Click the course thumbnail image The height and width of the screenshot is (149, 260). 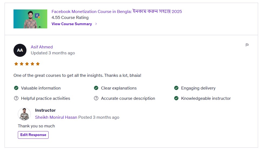pyautogui.click(x=30, y=19)
